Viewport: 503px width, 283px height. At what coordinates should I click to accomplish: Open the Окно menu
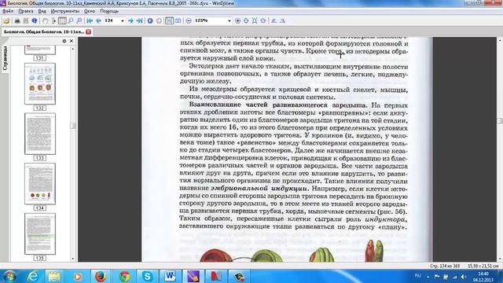[x=90, y=11]
